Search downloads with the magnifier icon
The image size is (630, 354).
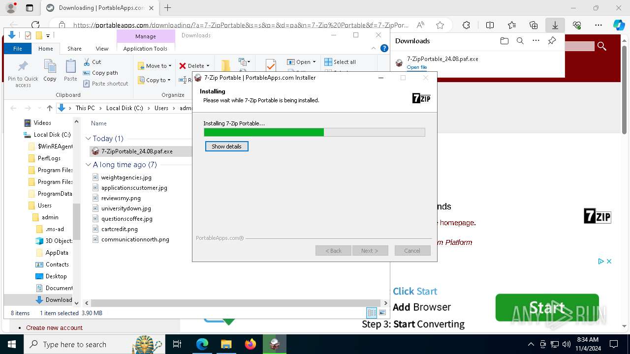point(520,41)
